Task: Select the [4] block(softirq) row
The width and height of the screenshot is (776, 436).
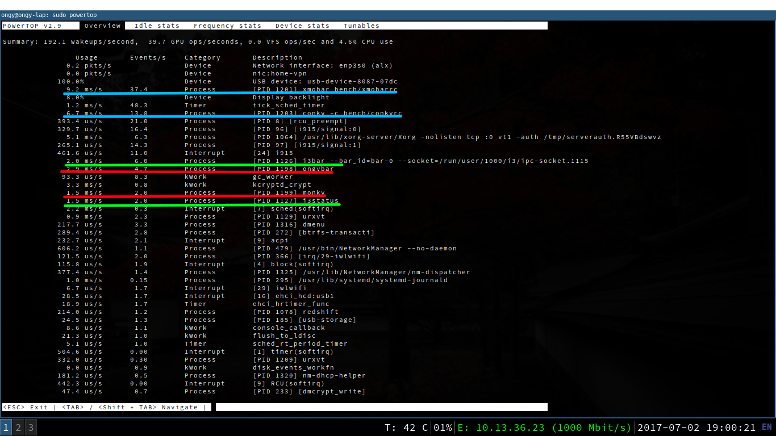Action: tap(195, 264)
